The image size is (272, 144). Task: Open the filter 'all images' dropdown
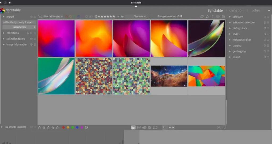(56, 17)
